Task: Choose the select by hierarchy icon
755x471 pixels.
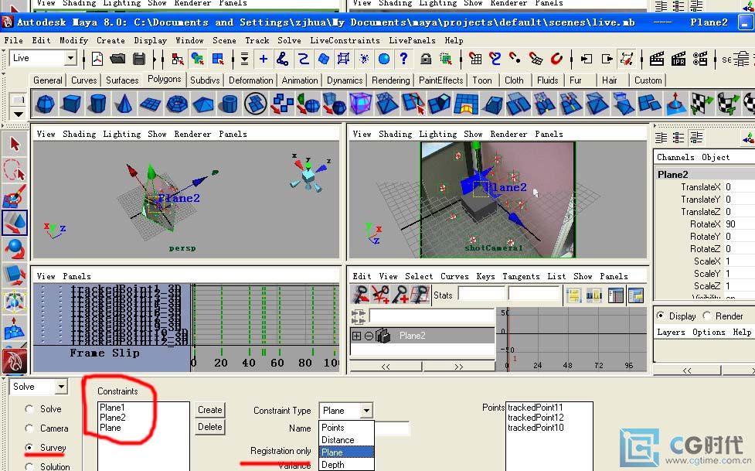Action: (177, 59)
